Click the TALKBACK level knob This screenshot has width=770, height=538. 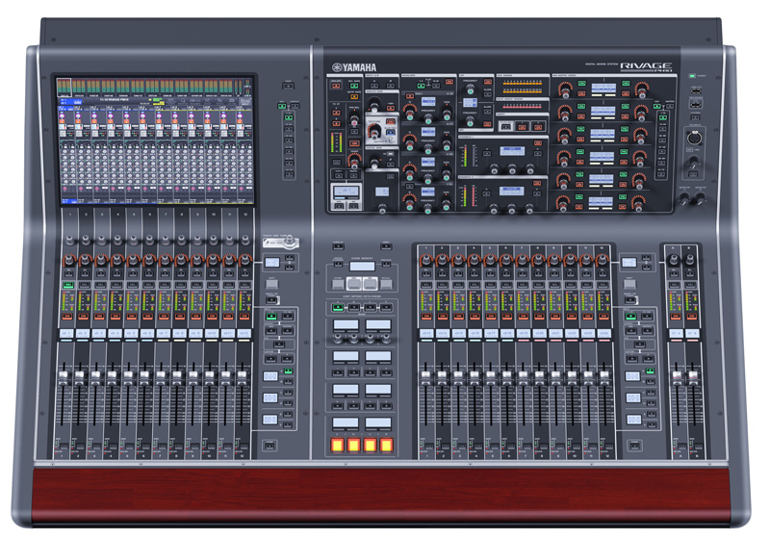pyautogui.click(x=693, y=161)
